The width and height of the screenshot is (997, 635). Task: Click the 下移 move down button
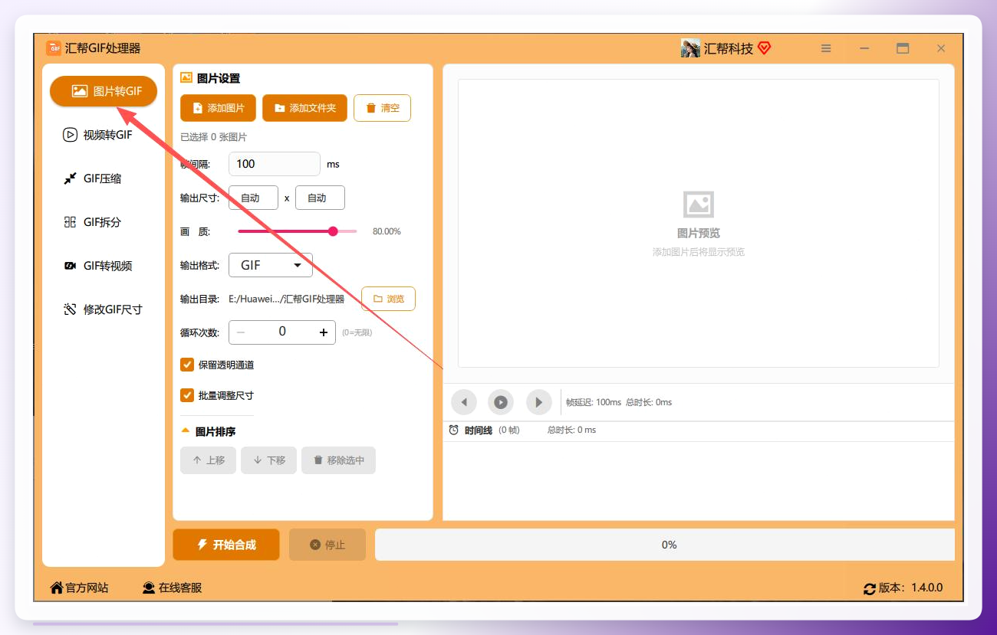(x=268, y=460)
